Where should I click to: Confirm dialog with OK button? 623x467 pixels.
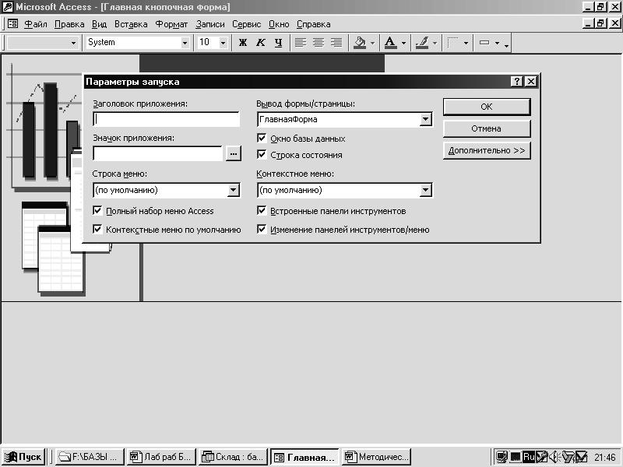487,107
